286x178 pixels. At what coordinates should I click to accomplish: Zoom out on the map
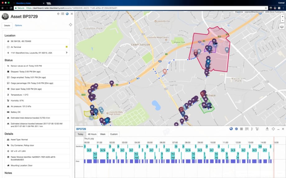(x=282, y=20)
